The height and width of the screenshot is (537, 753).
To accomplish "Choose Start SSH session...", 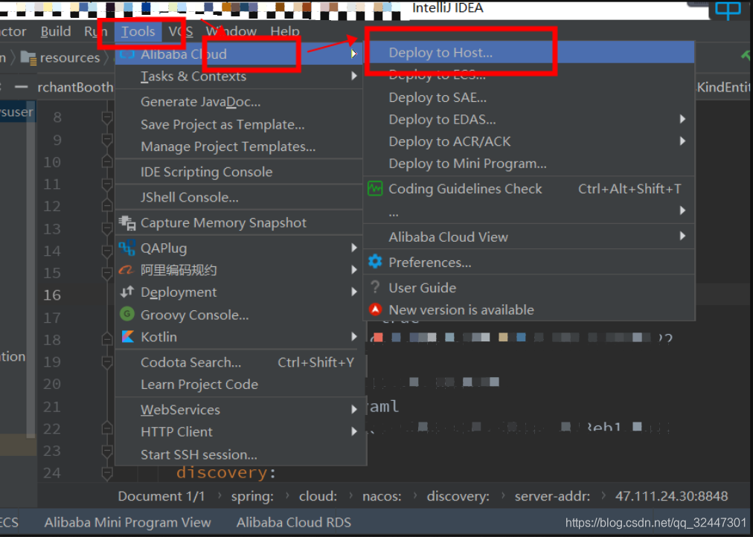I will [x=239, y=454].
